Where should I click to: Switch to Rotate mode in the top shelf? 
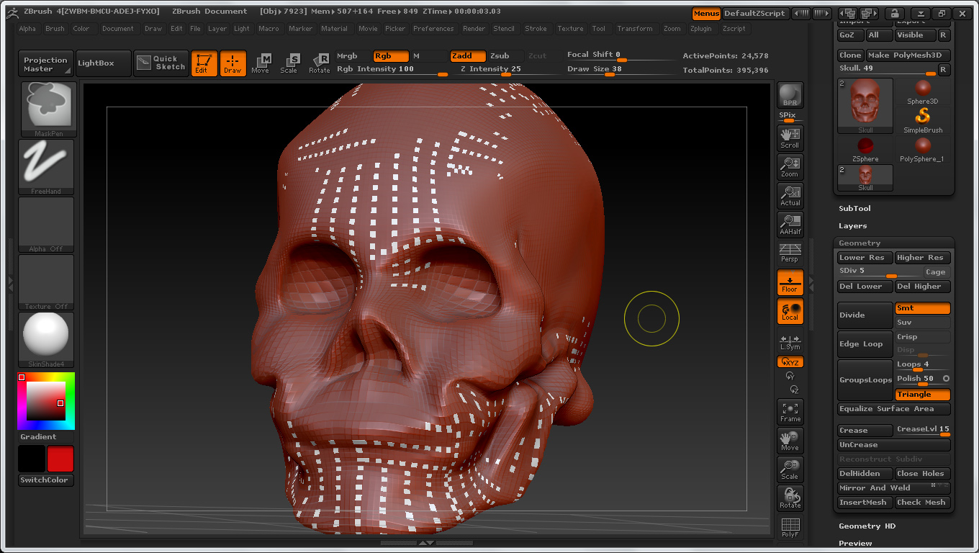[x=319, y=63]
